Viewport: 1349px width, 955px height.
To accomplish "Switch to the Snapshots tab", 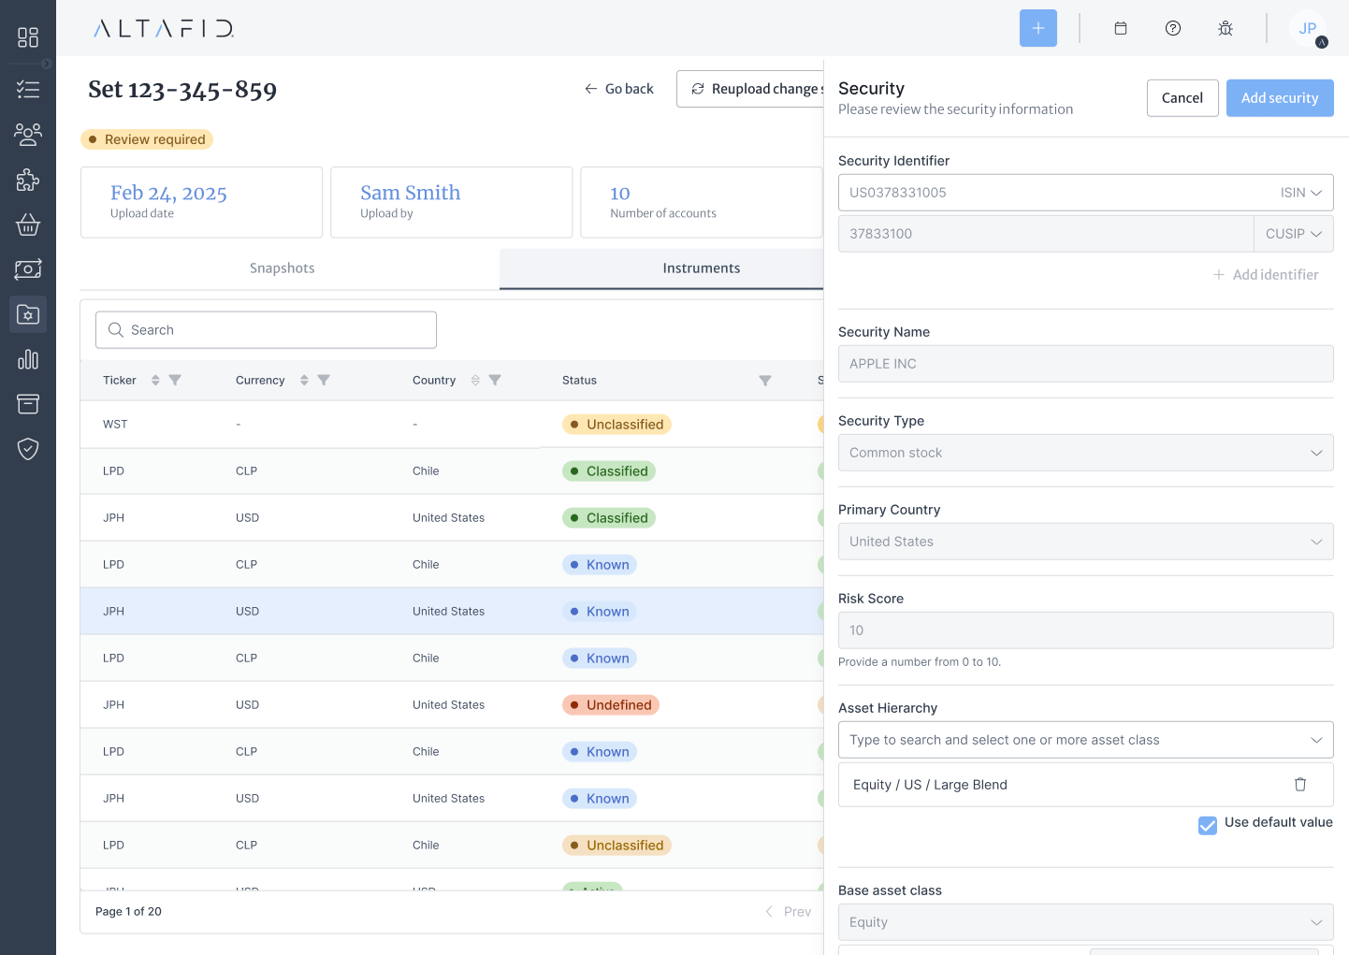I will click(x=282, y=268).
